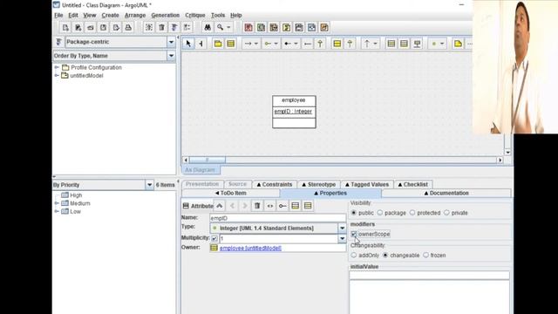This screenshot has height=314, width=558.
Task: Switch to the Tagged Values tab
Action: click(x=367, y=184)
